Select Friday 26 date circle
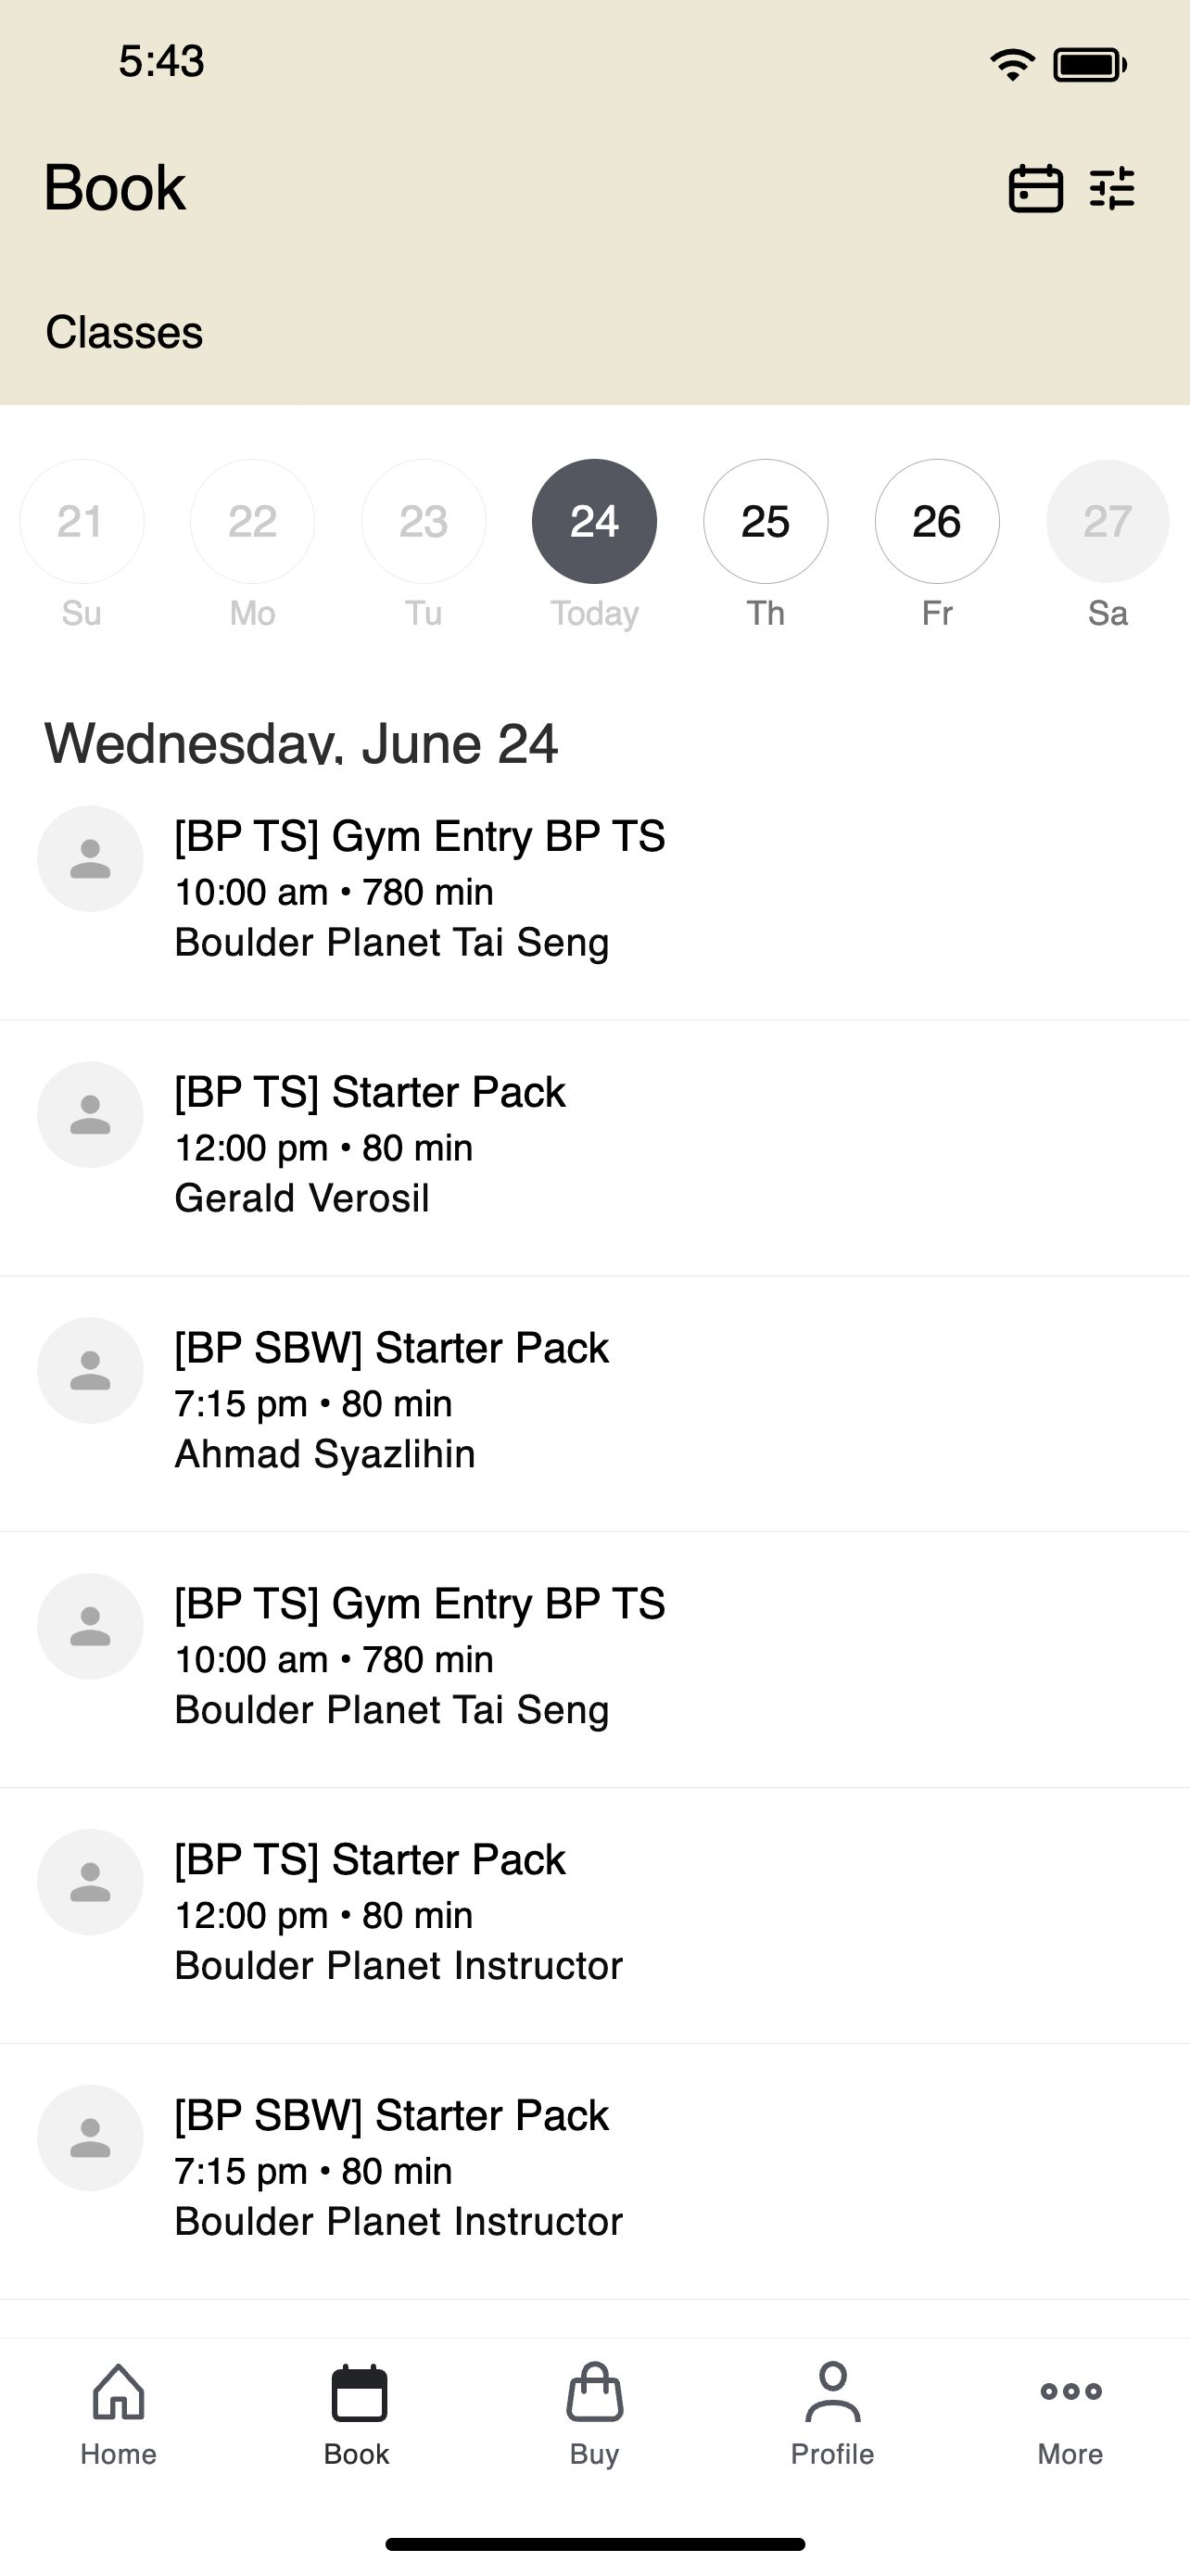The height and width of the screenshot is (2575, 1190). tap(937, 522)
